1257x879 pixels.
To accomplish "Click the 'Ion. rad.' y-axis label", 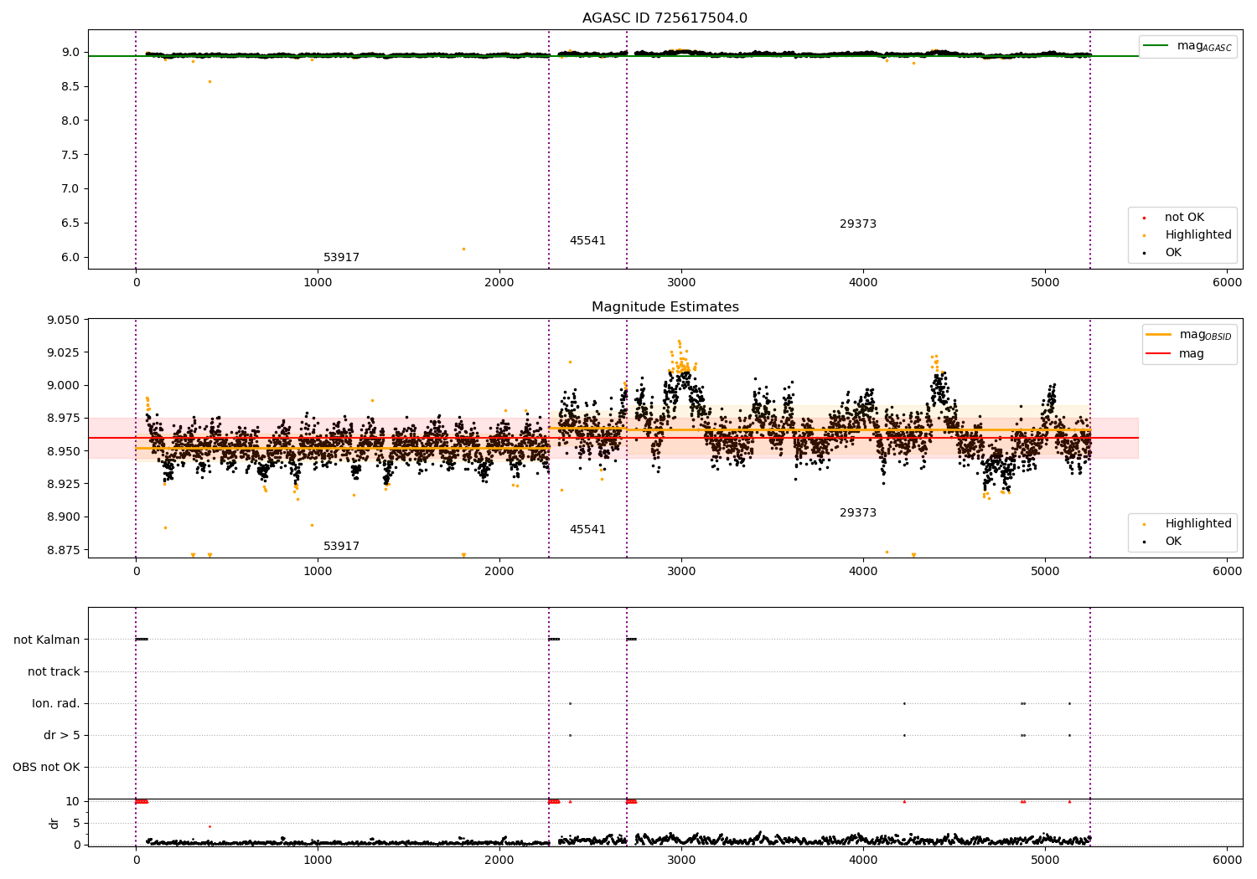I will (56, 704).
